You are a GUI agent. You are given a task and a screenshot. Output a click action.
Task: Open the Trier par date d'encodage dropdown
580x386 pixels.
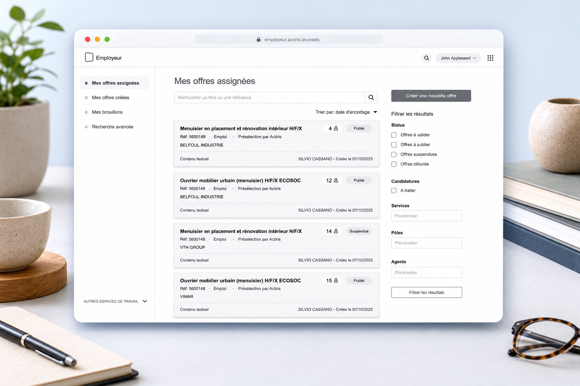(x=346, y=112)
